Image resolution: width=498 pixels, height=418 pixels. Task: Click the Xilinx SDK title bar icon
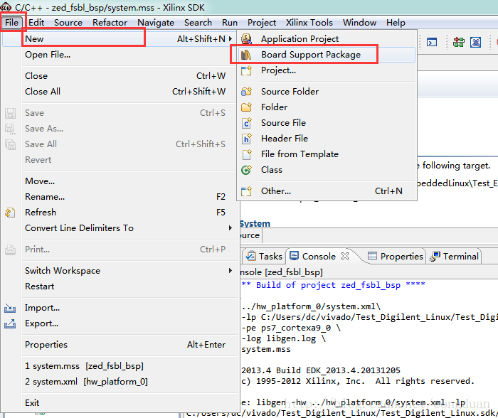[6, 7]
